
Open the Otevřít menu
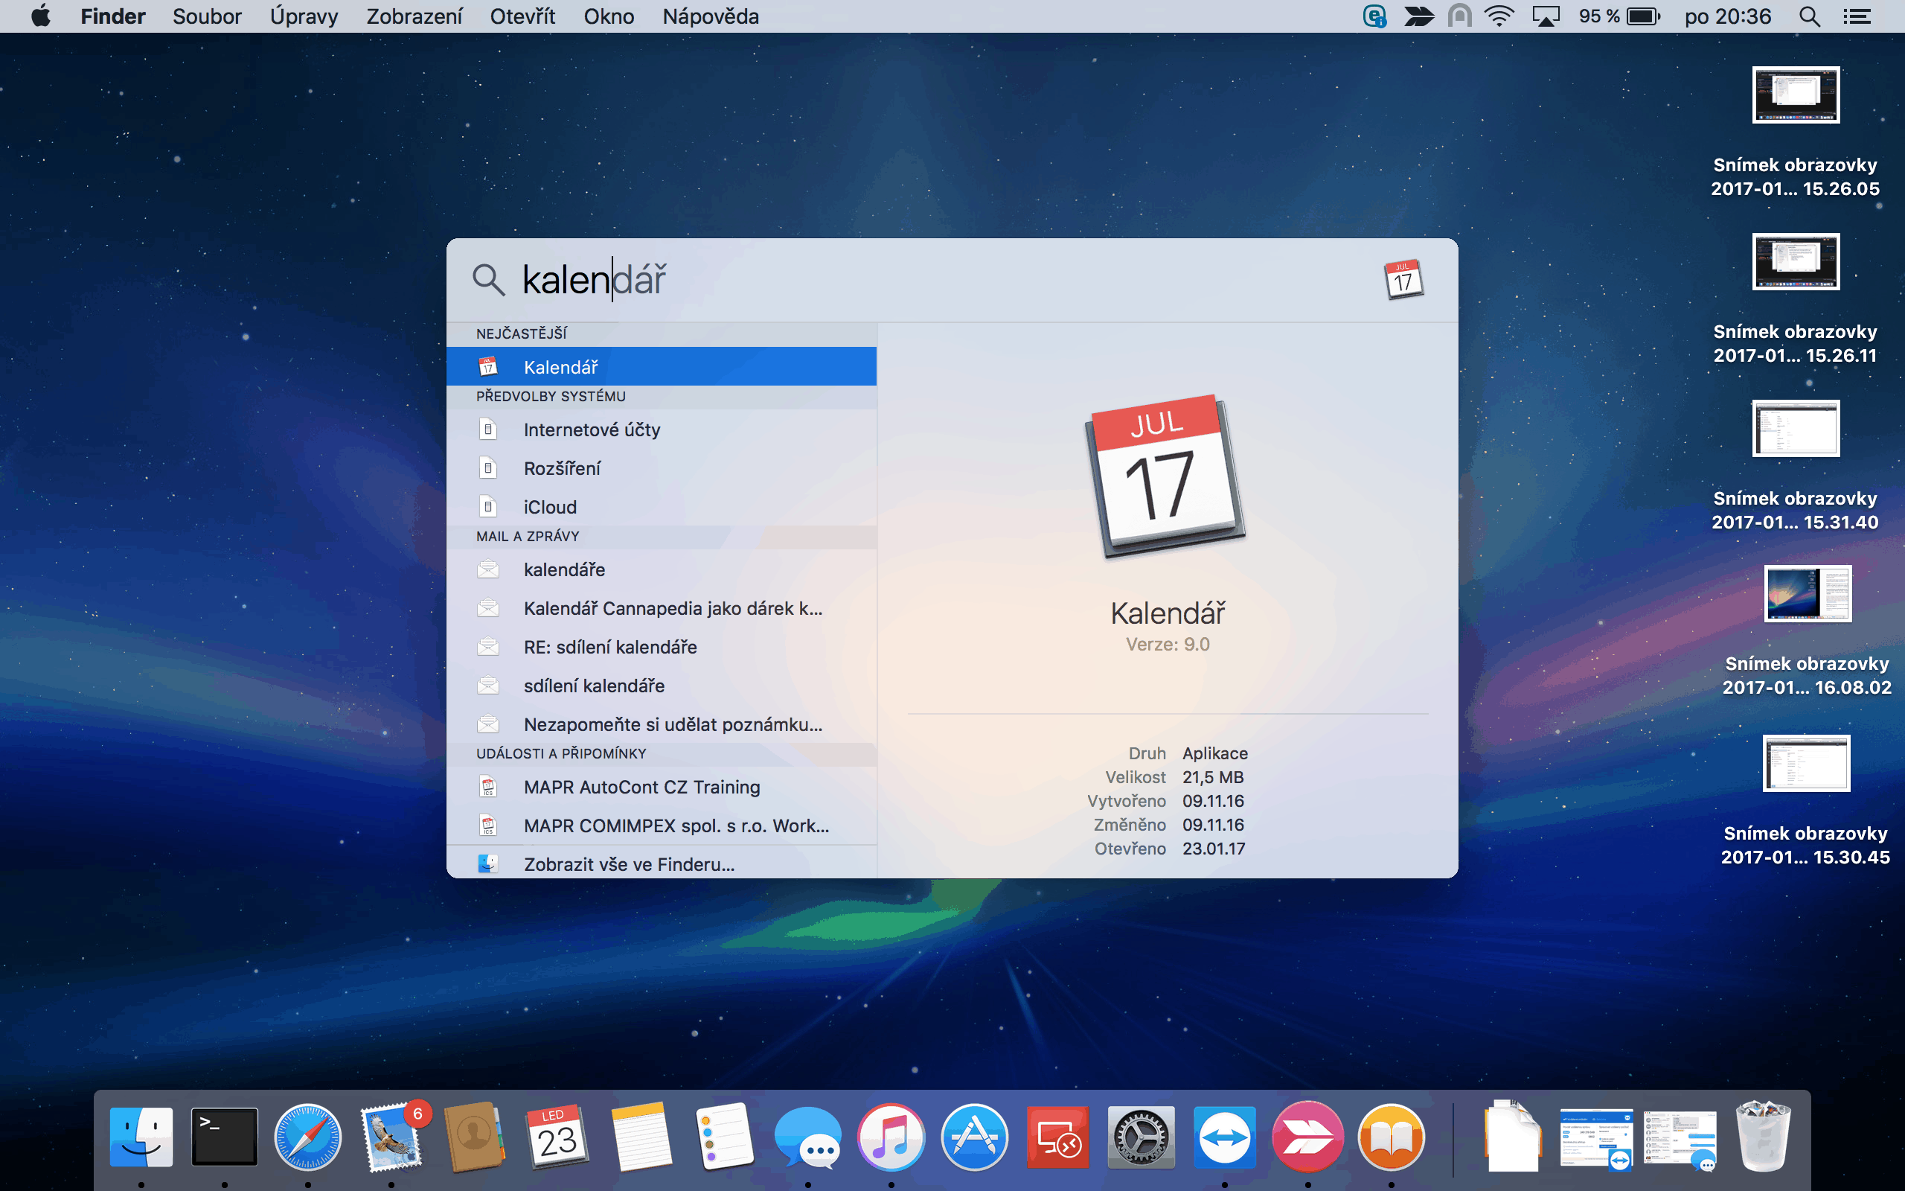(522, 16)
